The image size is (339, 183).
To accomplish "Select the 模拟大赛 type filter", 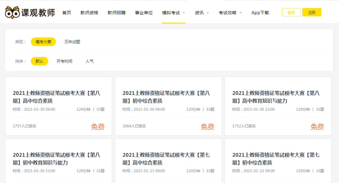I will pos(43,42).
